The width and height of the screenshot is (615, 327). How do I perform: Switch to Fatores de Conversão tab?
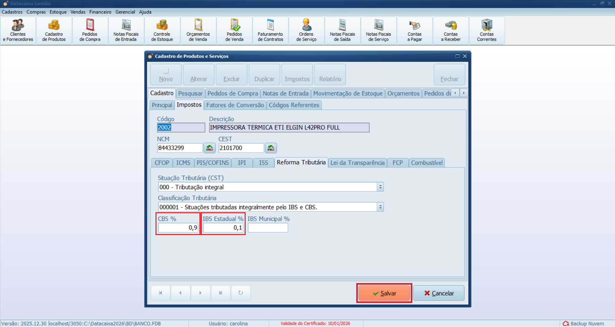pos(235,105)
